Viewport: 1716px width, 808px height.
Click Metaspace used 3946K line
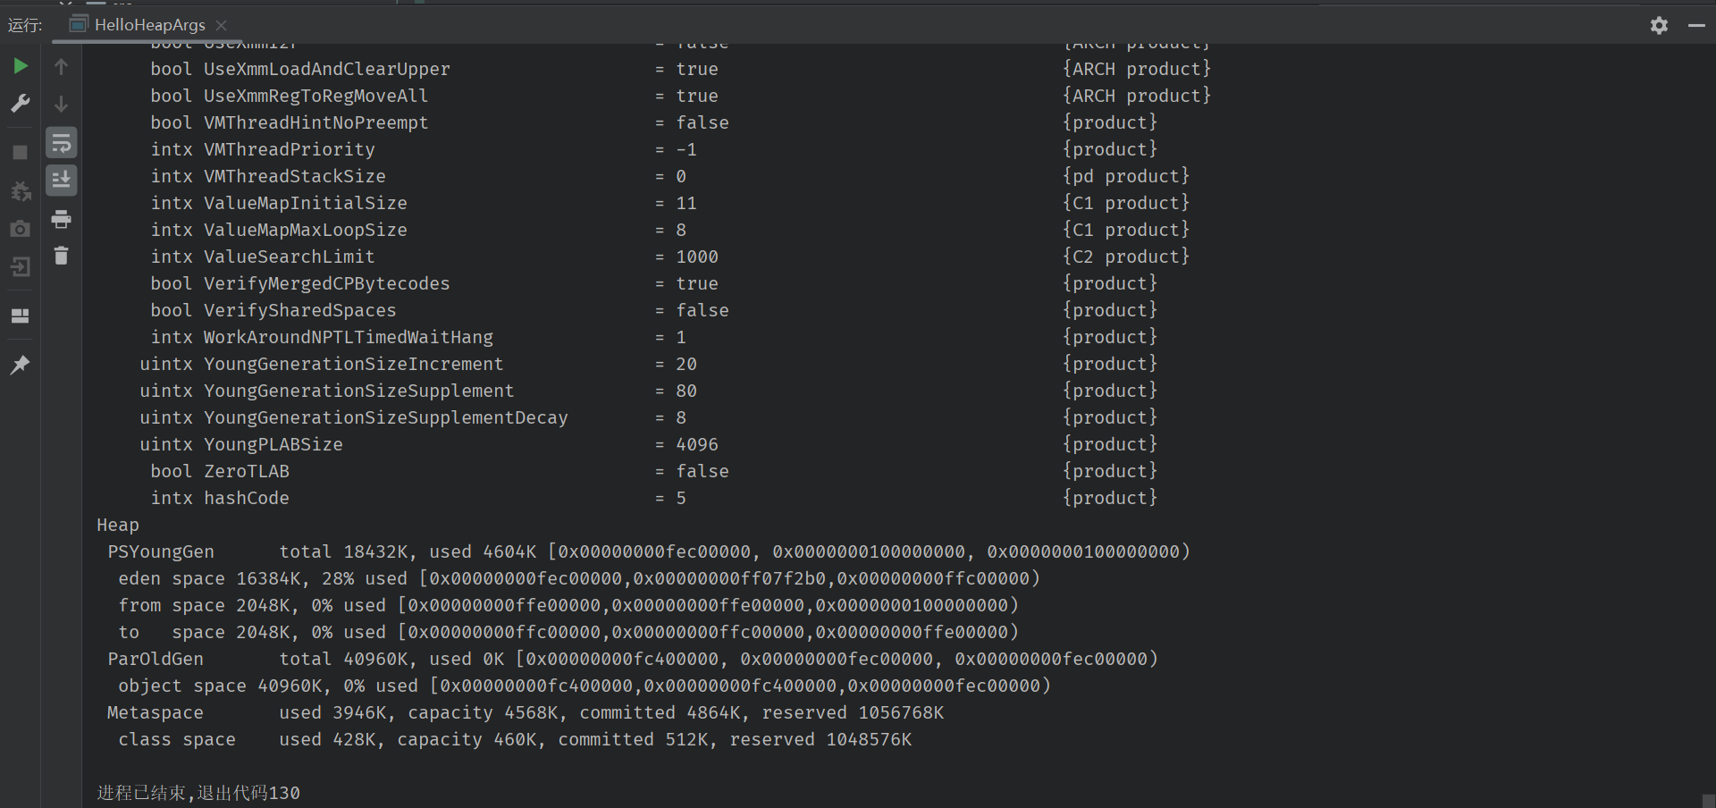pyautogui.click(x=526, y=712)
